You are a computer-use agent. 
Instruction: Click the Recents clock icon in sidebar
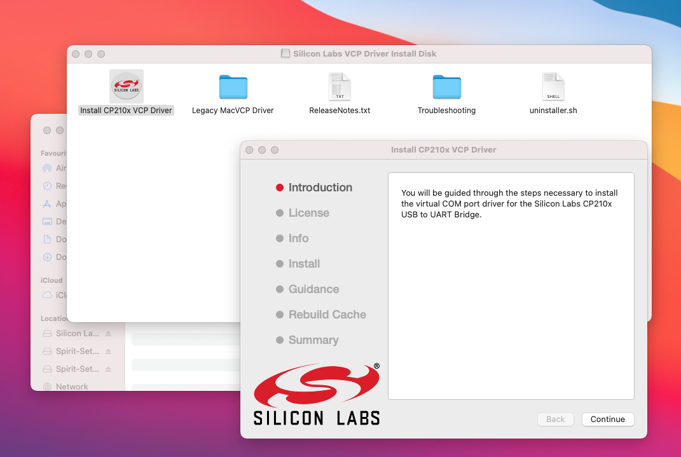pyautogui.click(x=47, y=186)
